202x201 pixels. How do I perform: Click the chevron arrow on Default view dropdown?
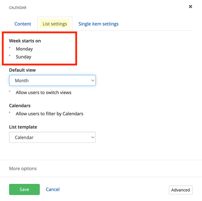pos(93,80)
